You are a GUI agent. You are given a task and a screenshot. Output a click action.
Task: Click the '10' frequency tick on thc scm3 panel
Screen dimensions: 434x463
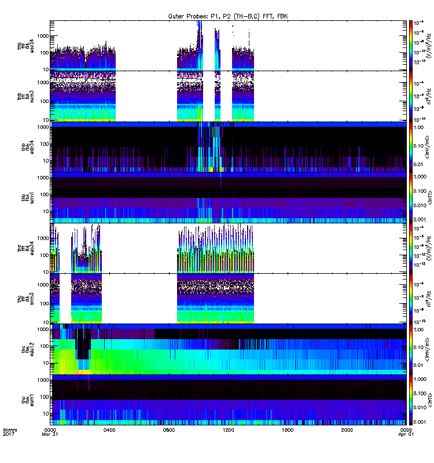click(46, 322)
